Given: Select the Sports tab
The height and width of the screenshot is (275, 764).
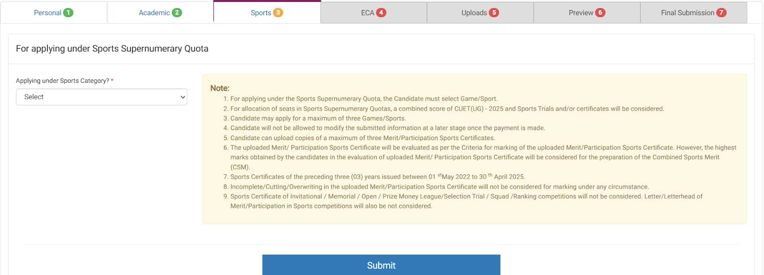Looking at the screenshot, I should coord(267,13).
